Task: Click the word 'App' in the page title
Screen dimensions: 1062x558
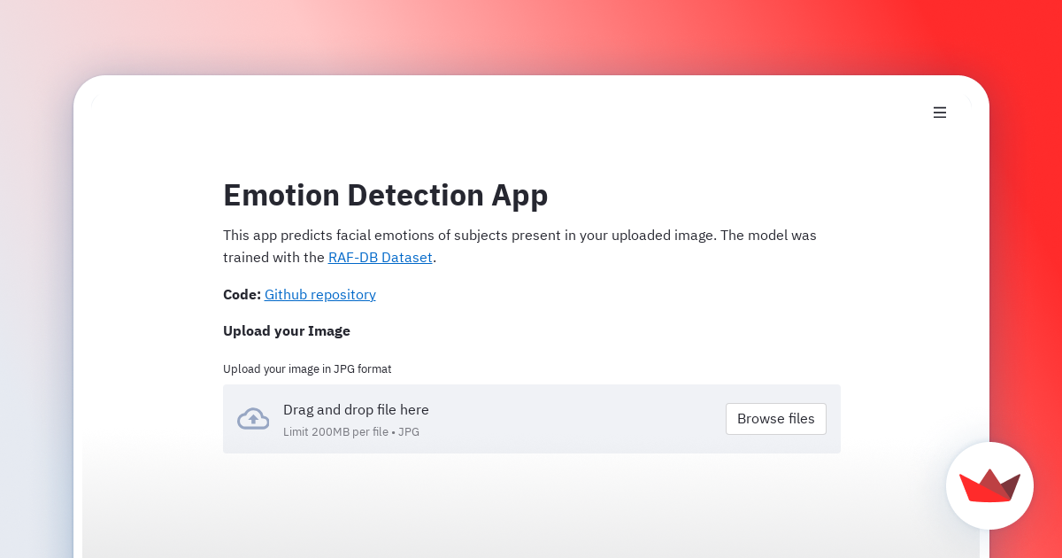Action: (516, 196)
